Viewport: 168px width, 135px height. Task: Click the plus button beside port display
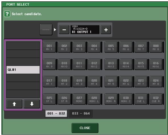[x=106, y=30]
